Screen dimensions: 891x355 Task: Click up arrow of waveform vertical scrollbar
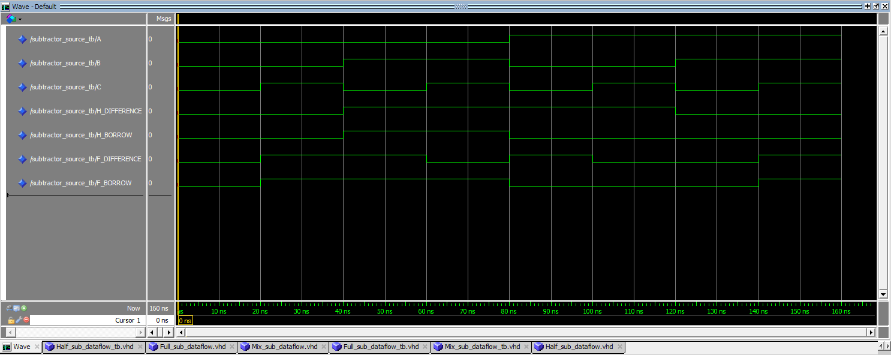(883, 31)
